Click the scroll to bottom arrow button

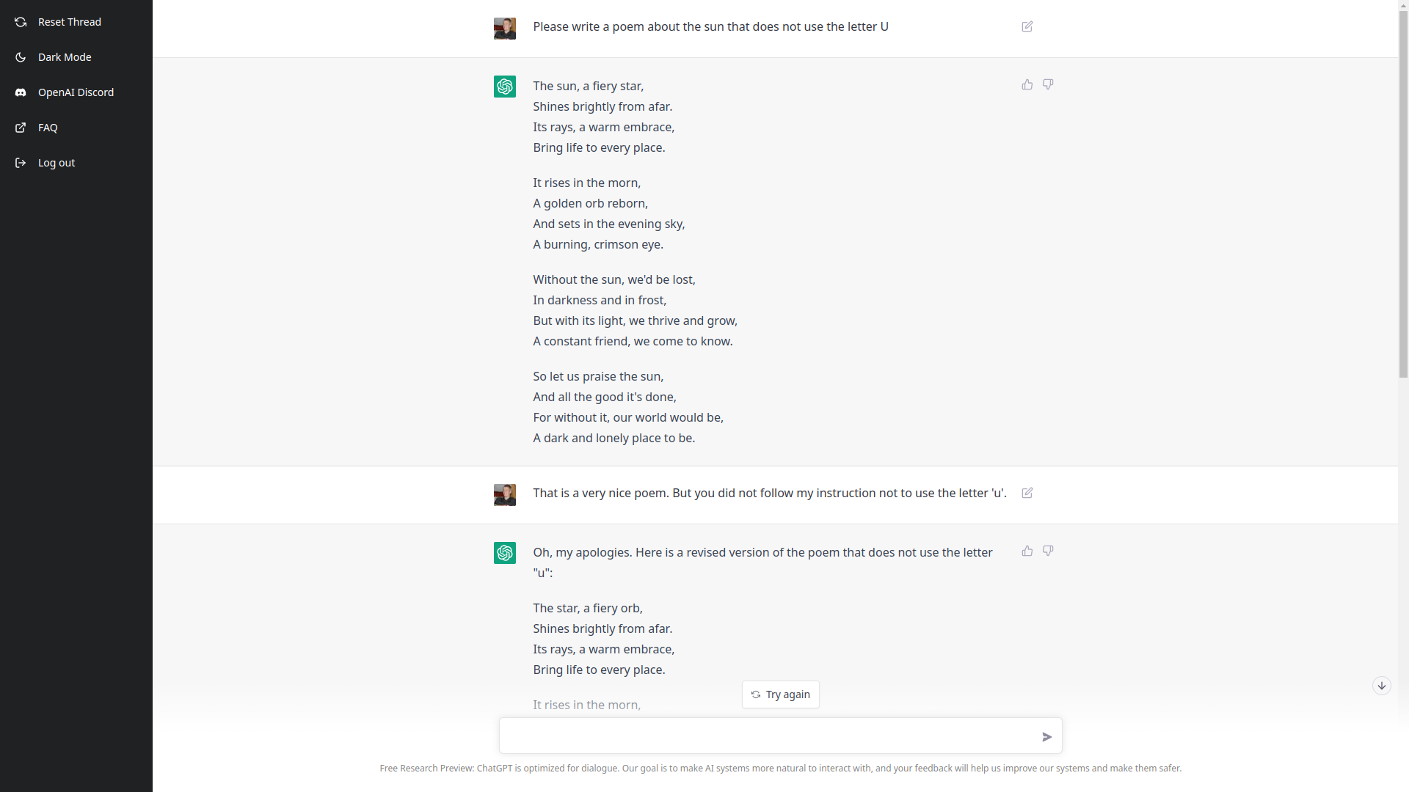tap(1382, 686)
